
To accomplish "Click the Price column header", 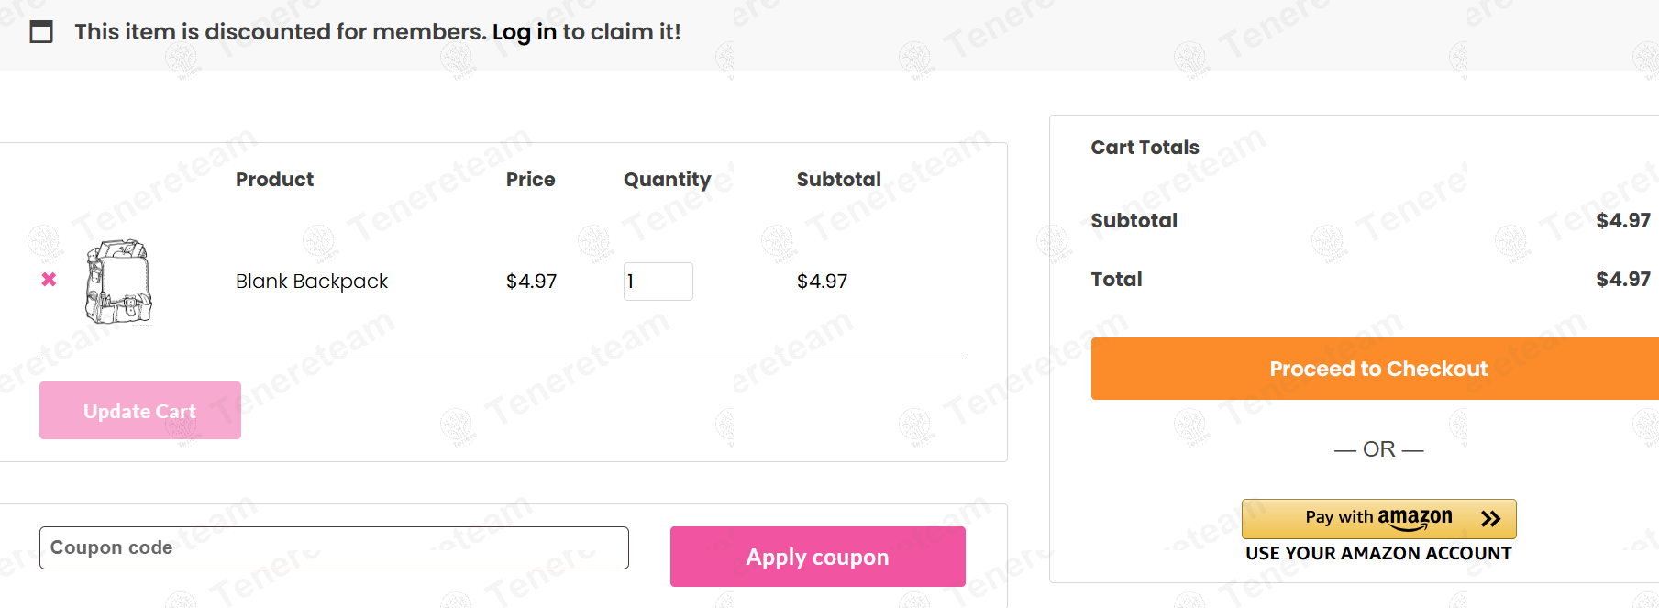I will (x=530, y=180).
